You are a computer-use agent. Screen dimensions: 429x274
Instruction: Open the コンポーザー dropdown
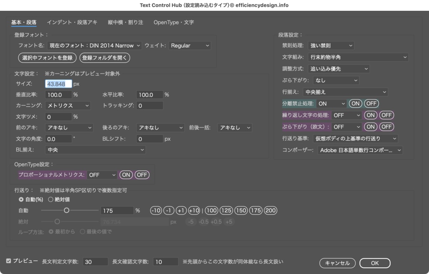click(x=360, y=150)
